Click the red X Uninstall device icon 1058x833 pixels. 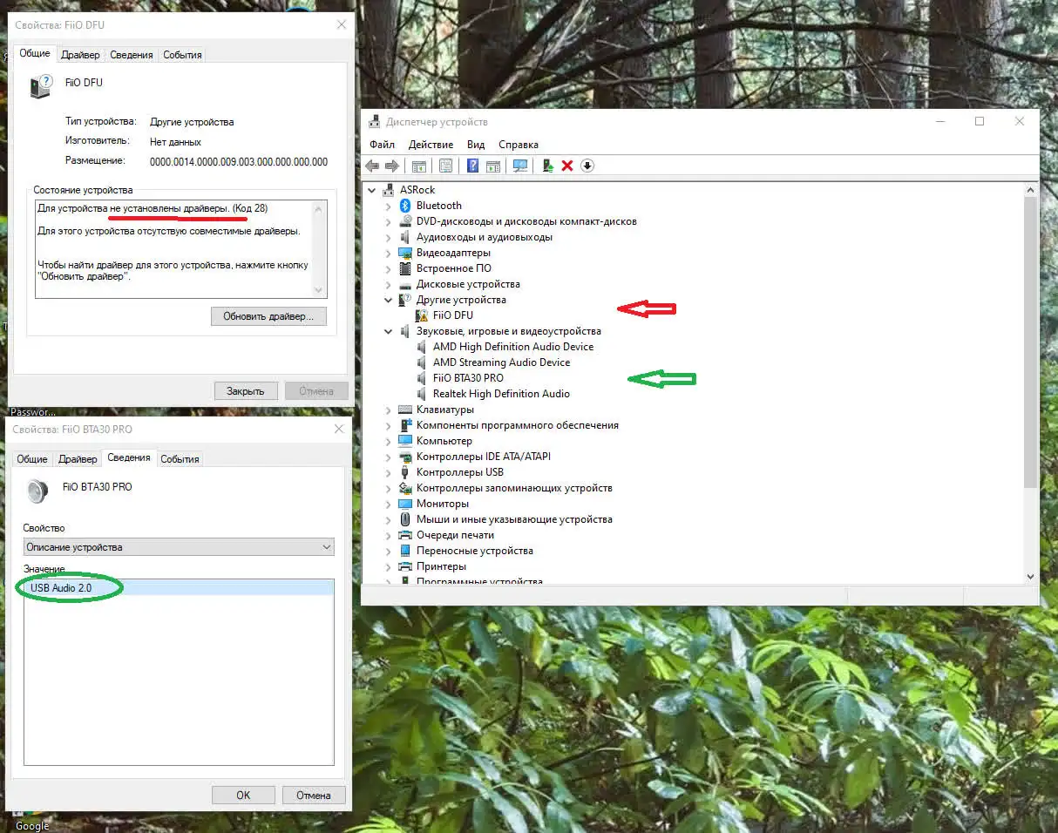[x=567, y=166]
